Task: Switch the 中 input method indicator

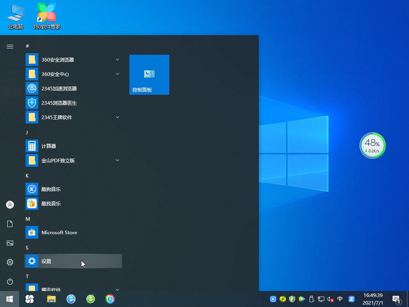Action: 340,299
